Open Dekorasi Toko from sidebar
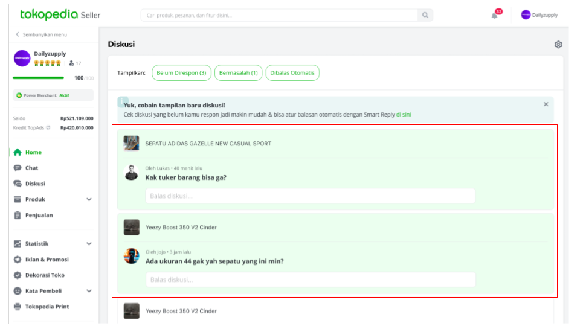Screen dimensions: 580x326 coord(44,275)
